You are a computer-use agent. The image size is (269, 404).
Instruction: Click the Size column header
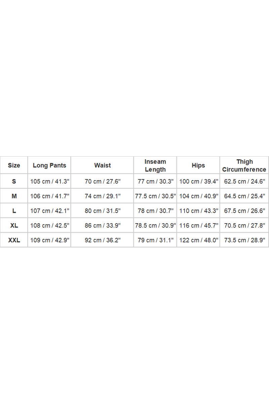point(14,165)
